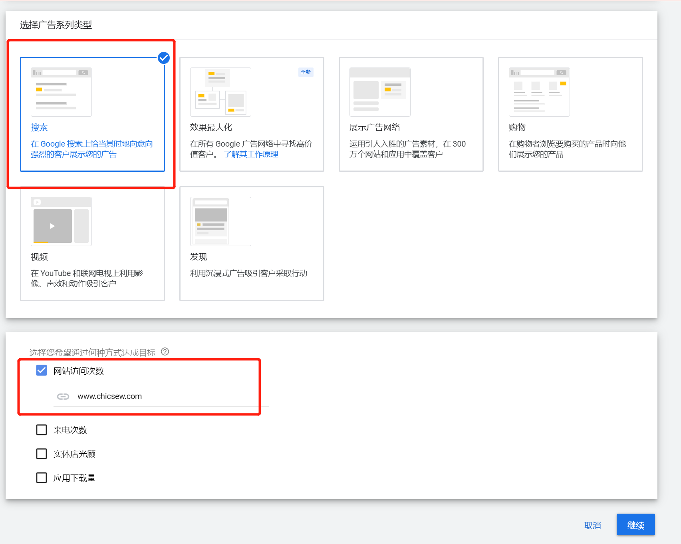The height and width of the screenshot is (544, 681).
Task: Click the www.chicsew.com URL field
Action: coord(110,397)
